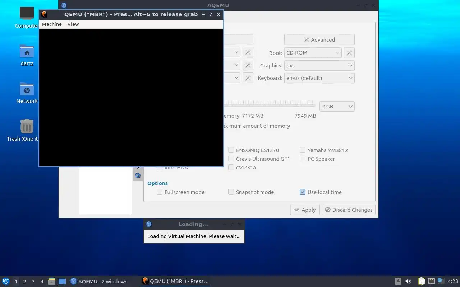The width and height of the screenshot is (460, 287).
Task: Open the Graphics card dropdown showing qxl
Action: [x=319, y=65]
